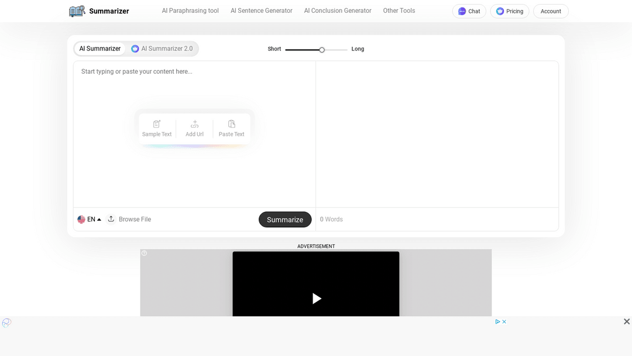Close the bottom banner ad

click(x=627, y=321)
